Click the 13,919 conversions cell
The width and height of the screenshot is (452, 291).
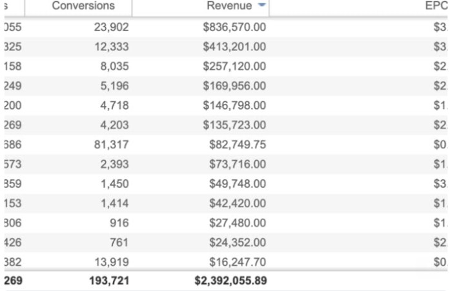112,262
